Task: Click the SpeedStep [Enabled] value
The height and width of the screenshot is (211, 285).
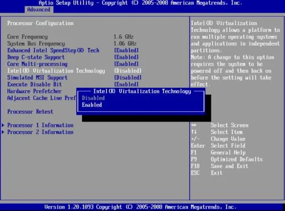Action: 127,50
